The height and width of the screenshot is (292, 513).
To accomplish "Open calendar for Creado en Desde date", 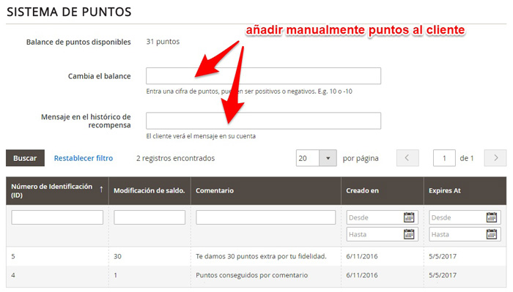I will [409, 217].
